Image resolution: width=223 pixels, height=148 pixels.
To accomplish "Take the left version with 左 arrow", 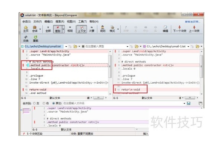I will click(136, 29).
